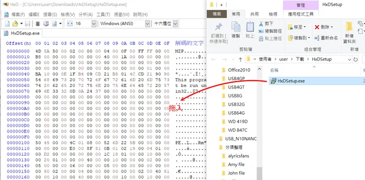
Task: Expand the arrow beside HxD Open icon
Action: 21,24
